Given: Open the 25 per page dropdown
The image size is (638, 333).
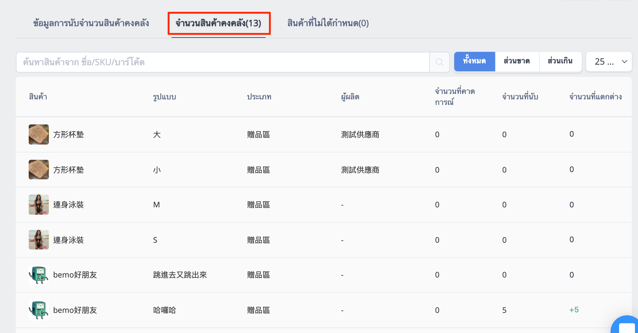Looking at the screenshot, I should (x=609, y=62).
